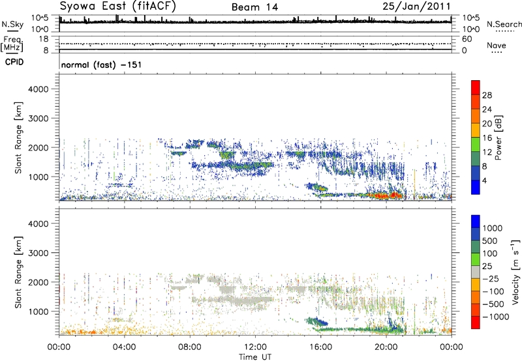The image size is (522, 361).
Task: Click the '-500' velocity color bar label
Action: [493, 304]
